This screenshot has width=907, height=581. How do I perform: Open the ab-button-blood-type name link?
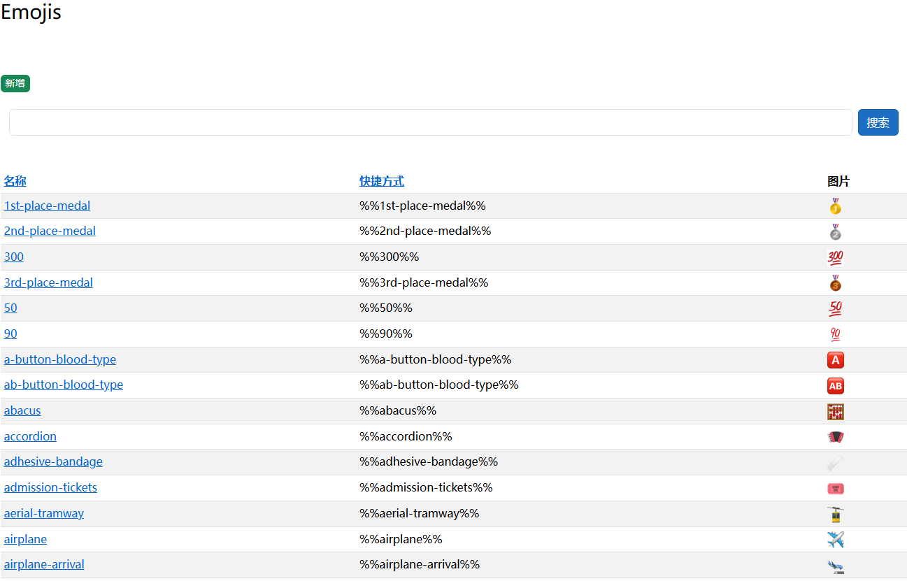pos(64,385)
